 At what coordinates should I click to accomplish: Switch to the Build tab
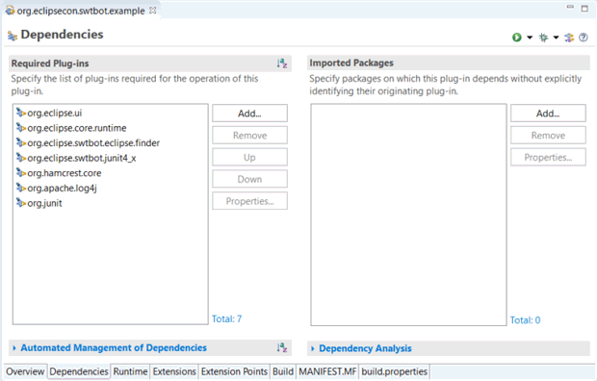coord(283,371)
